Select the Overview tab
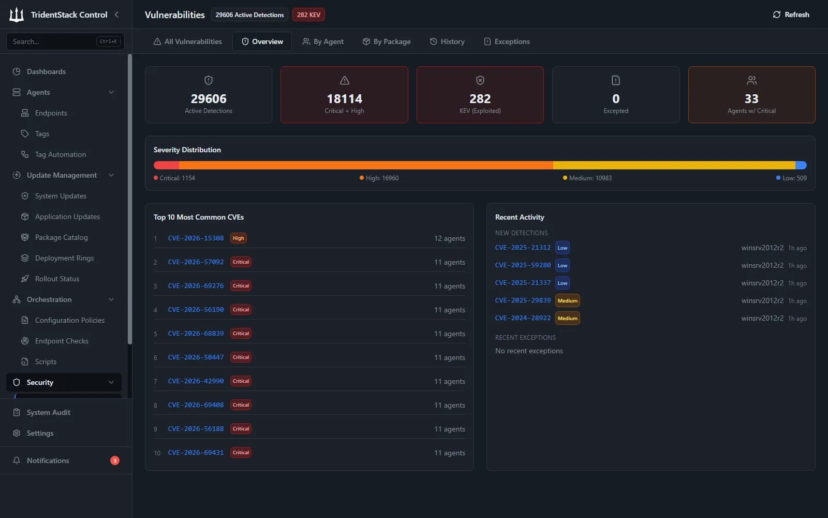The image size is (828, 518). coord(262,41)
